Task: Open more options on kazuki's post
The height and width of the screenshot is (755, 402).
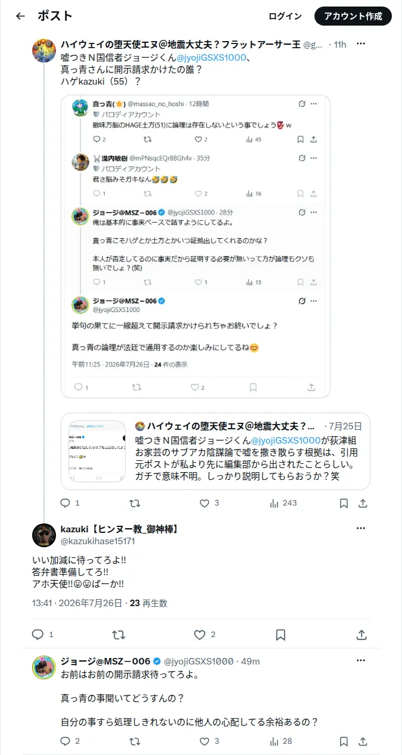Action: click(361, 529)
